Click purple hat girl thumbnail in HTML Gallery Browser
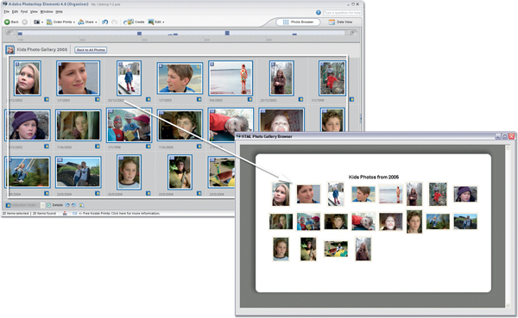The image size is (518, 318). point(465,194)
